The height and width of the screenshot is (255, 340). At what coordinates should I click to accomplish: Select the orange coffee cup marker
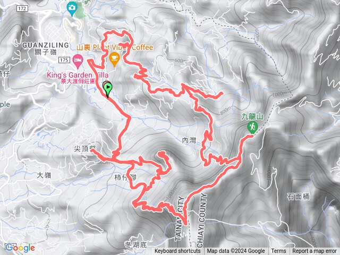(x=115, y=59)
